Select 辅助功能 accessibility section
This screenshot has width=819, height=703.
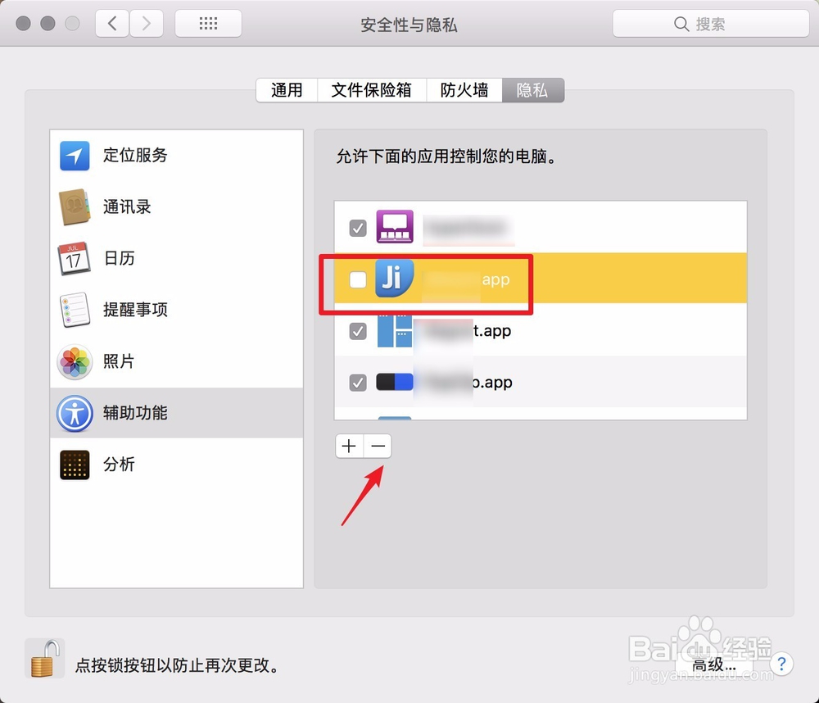[x=135, y=413]
